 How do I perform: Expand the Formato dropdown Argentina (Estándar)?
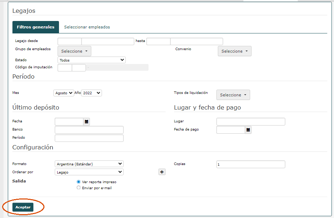point(89,164)
